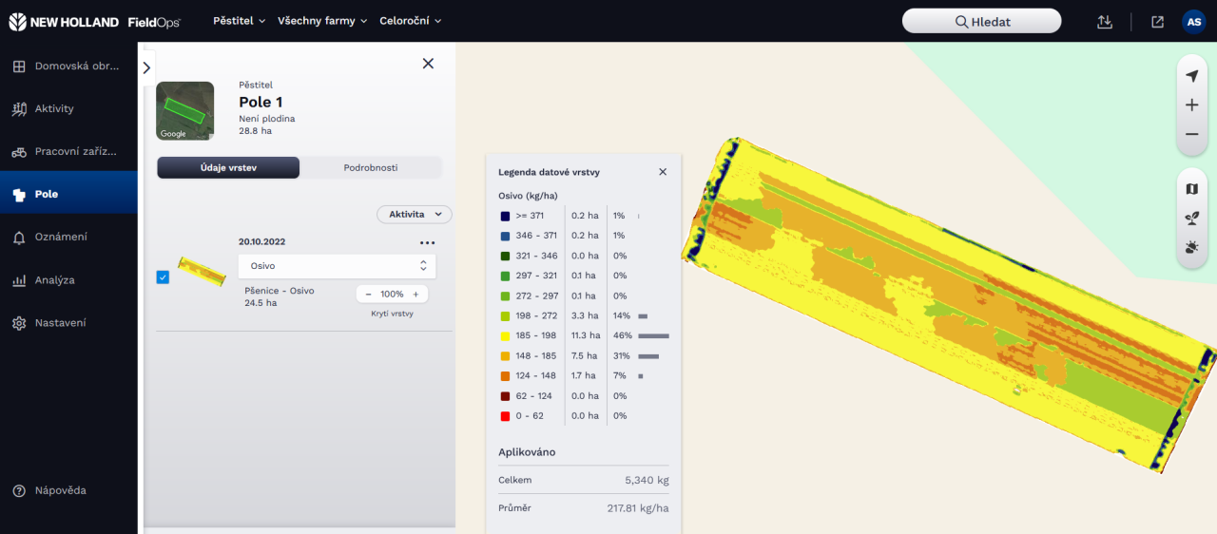Decrease layer opacity with minus button
Viewport: 1217px width, 534px height.
pos(367,295)
